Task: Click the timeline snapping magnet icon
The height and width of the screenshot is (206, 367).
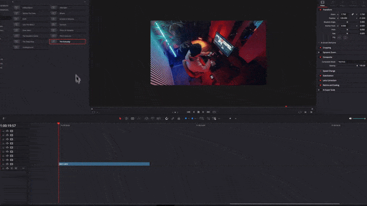Action: [x=167, y=119]
